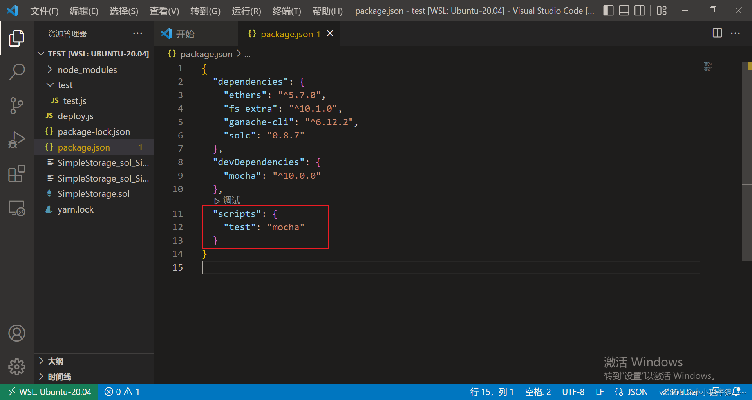This screenshot has height=400, width=752.
Task: Toggle primary side bar layout icon
Action: (x=608, y=11)
